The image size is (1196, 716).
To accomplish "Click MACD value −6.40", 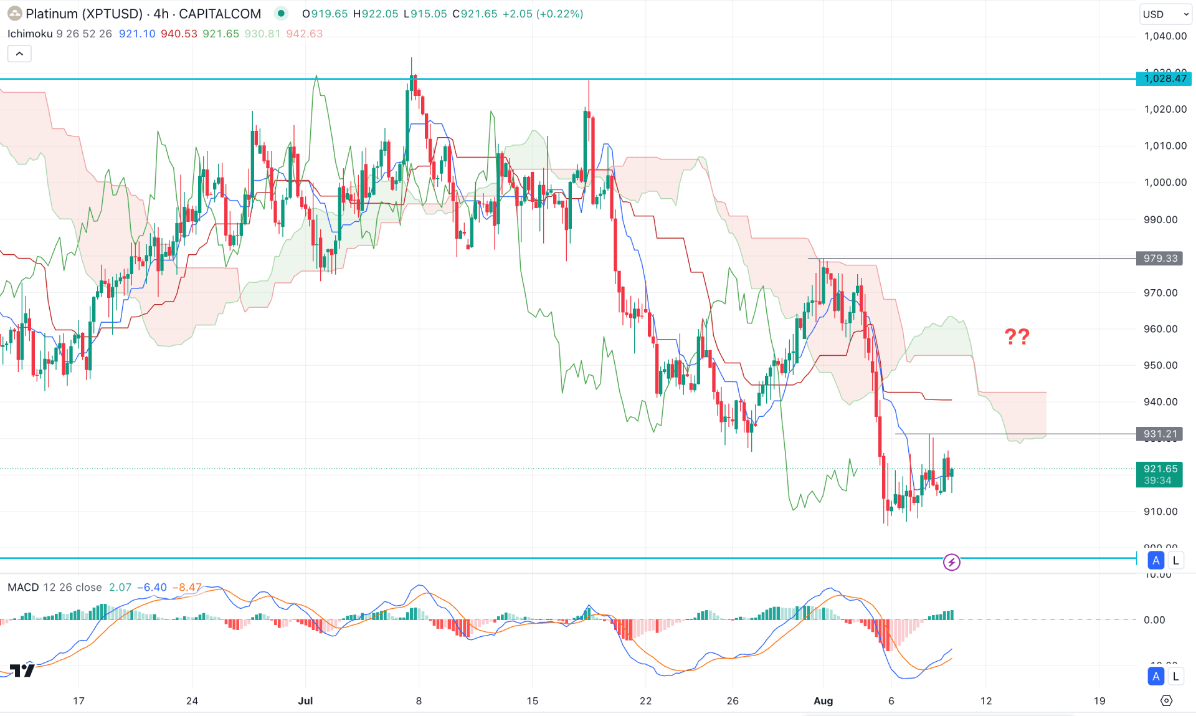I will [151, 587].
